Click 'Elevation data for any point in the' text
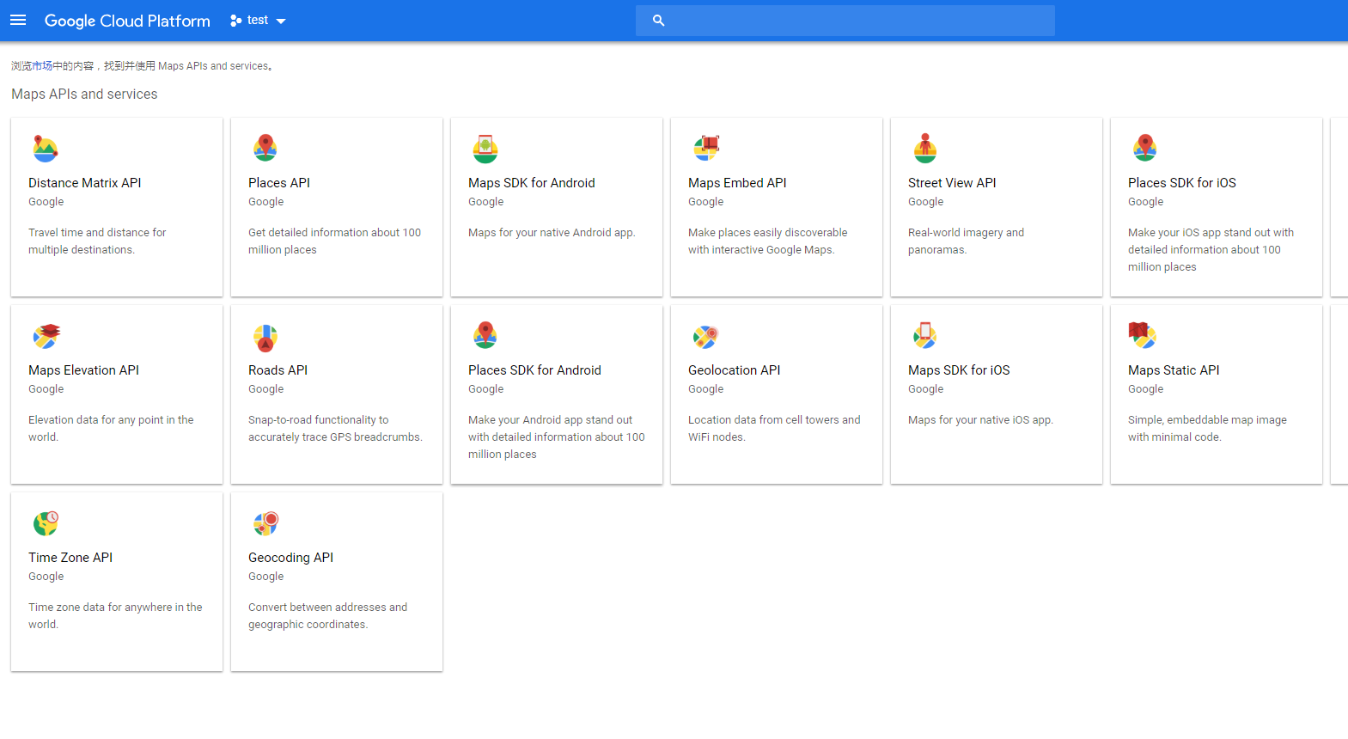The height and width of the screenshot is (739, 1348). click(x=111, y=420)
